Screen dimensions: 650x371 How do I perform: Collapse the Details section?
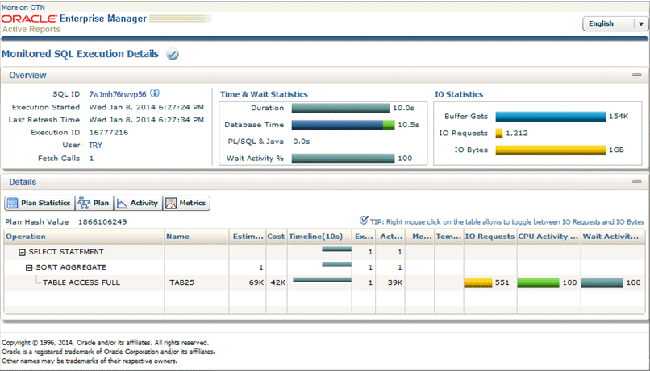pos(637,182)
